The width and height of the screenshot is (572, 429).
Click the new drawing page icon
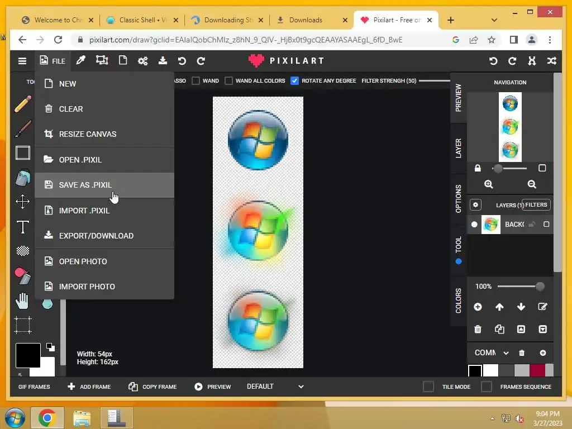pos(123,60)
